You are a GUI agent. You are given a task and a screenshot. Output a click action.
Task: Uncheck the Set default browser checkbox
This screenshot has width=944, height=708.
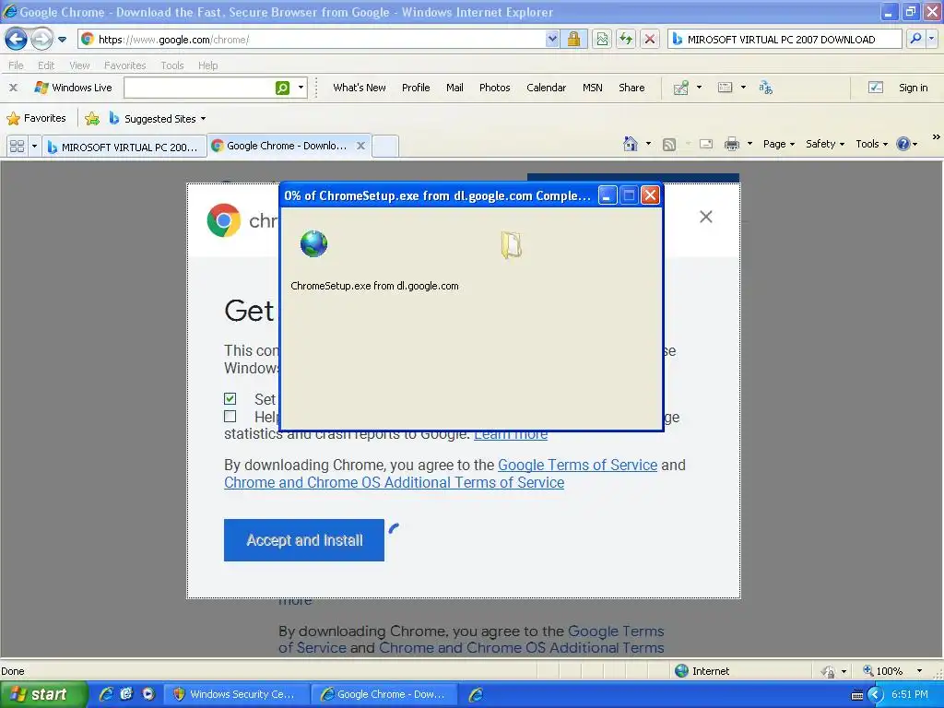[x=230, y=398]
